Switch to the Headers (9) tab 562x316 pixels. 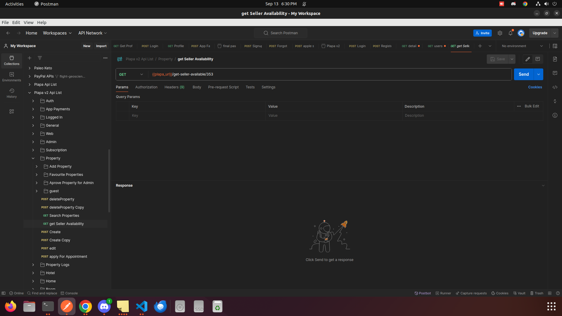pyautogui.click(x=174, y=87)
